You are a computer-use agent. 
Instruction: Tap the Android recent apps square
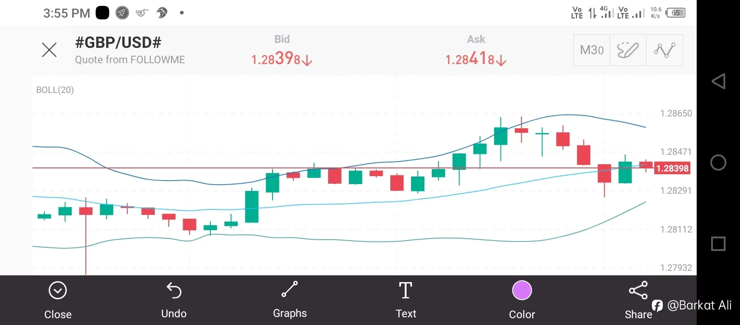click(718, 244)
